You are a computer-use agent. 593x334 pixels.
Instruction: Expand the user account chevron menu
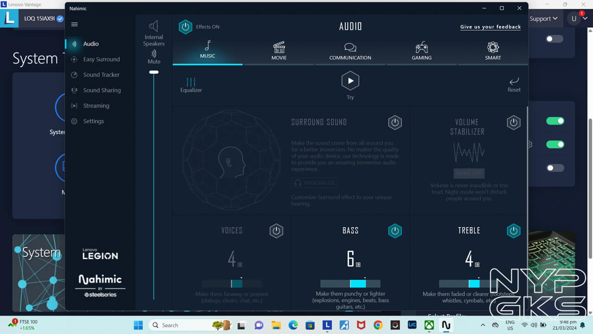click(585, 19)
